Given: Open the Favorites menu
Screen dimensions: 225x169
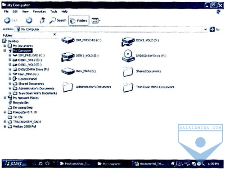Looking at the screenshot, I should [x=39, y=11].
